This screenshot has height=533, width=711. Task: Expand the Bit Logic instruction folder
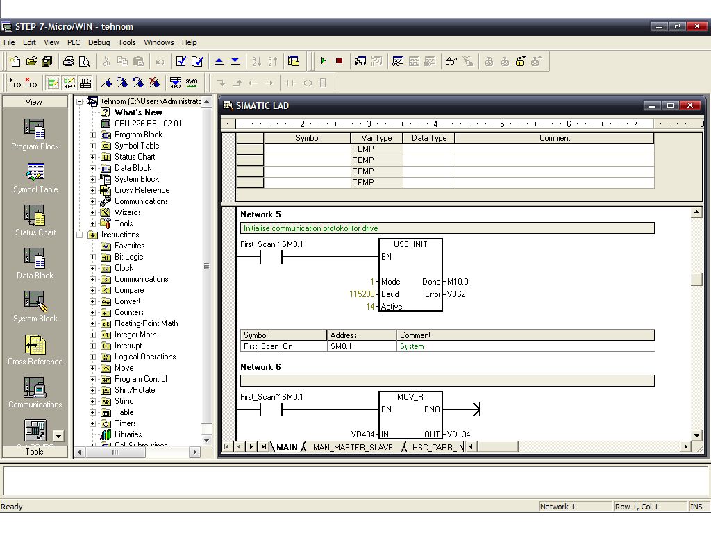click(x=93, y=257)
